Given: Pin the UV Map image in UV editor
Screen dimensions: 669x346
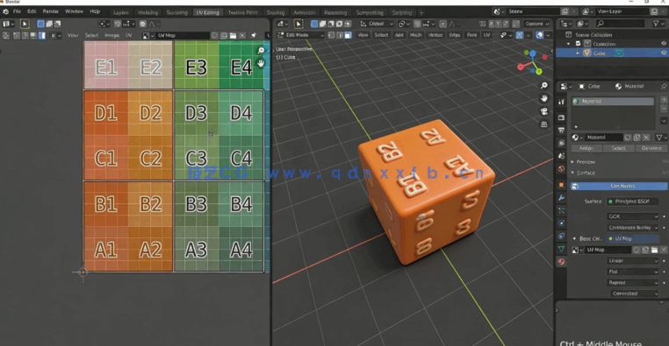Looking at the screenshot, I should pyautogui.click(x=254, y=35).
